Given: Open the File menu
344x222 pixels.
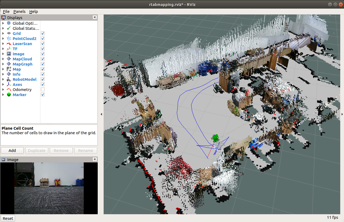Looking at the screenshot, I should coord(6,12).
